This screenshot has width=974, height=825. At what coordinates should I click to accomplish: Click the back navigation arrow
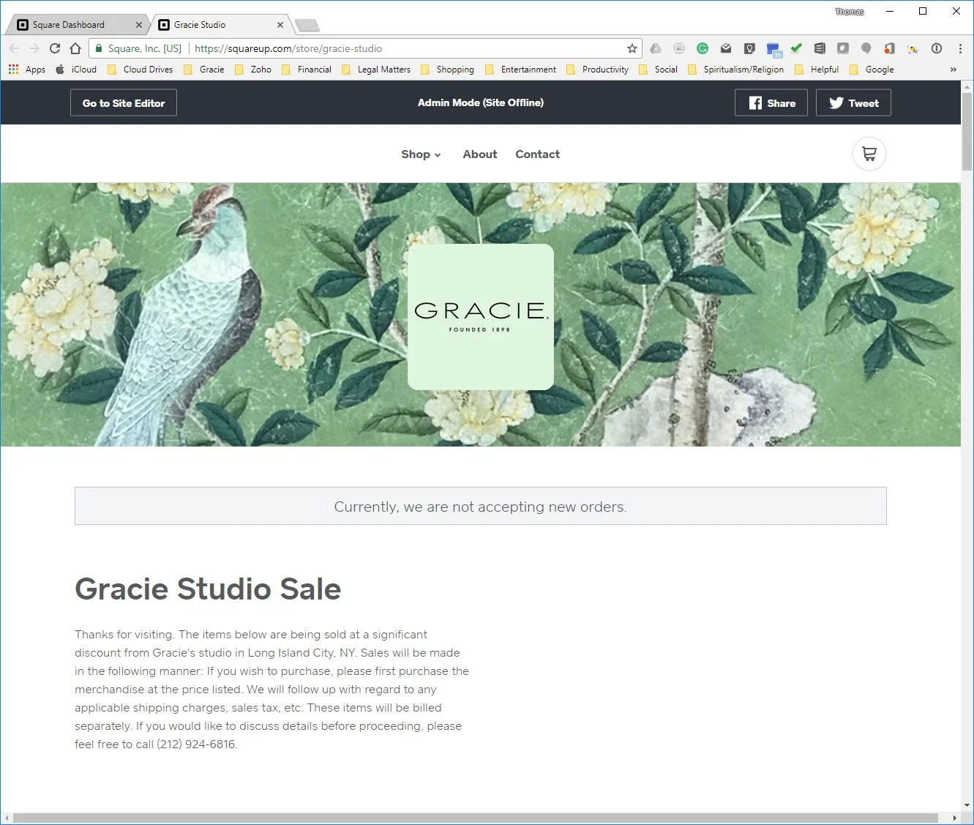coord(14,48)
